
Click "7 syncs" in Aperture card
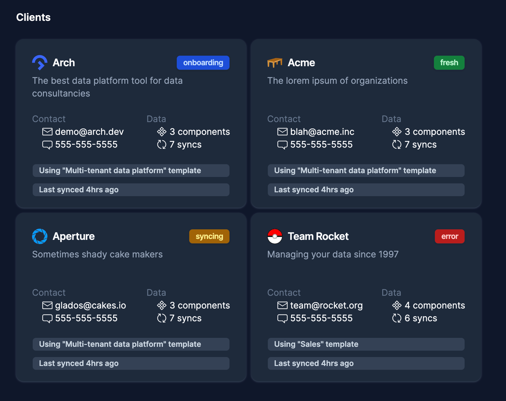pyautogui.click(x=185, y=318)
